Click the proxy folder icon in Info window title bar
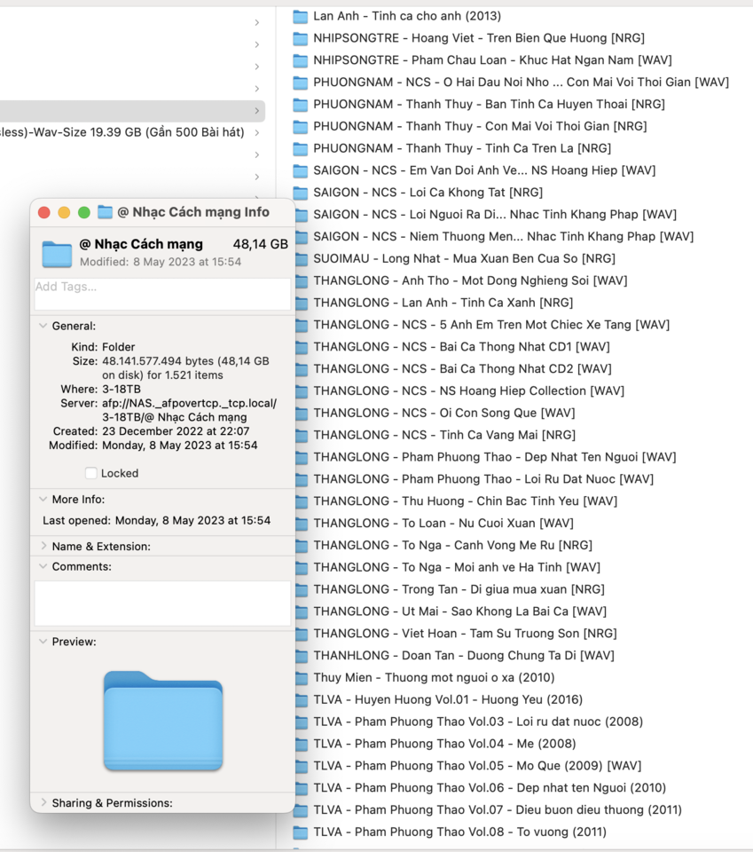The height and width of the screenshot is (852, 753). tap(105, 212)
